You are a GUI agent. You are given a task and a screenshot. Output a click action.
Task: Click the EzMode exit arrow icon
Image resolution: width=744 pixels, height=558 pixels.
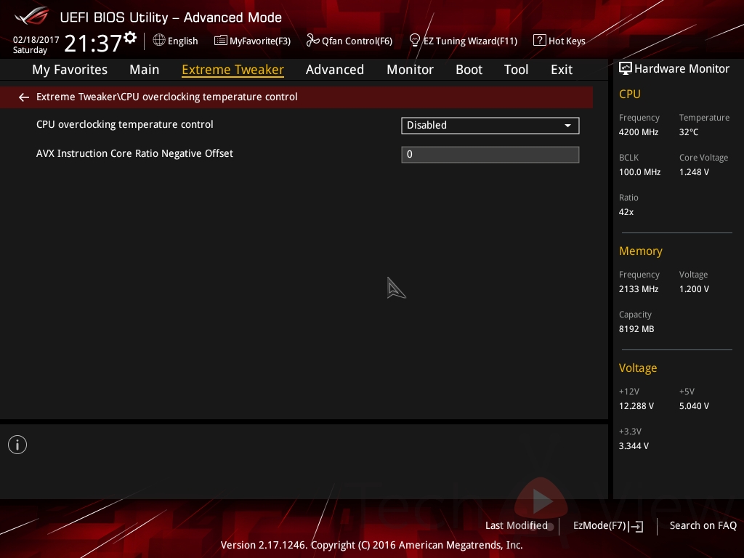tap(636, 526)
